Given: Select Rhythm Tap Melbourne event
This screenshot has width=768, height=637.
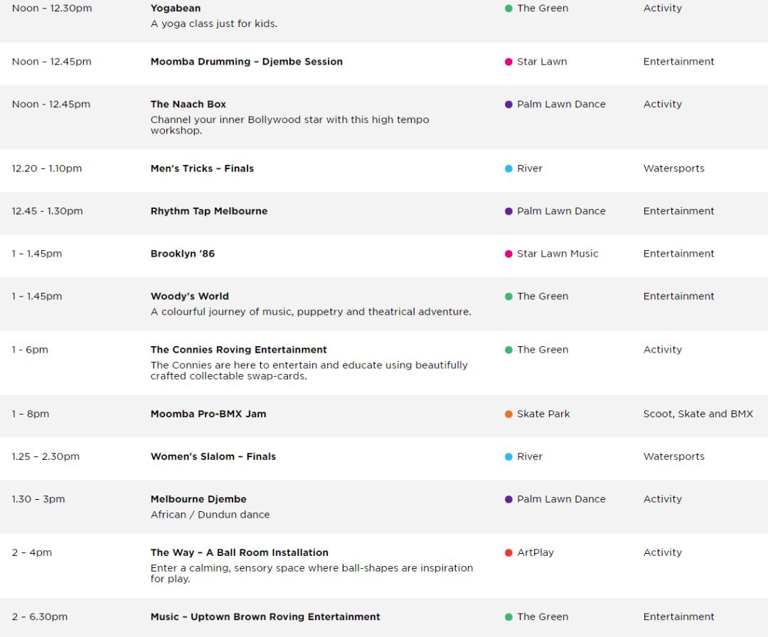Looking at the screenshot, I should pyautogui.click(x=208, y=211).
